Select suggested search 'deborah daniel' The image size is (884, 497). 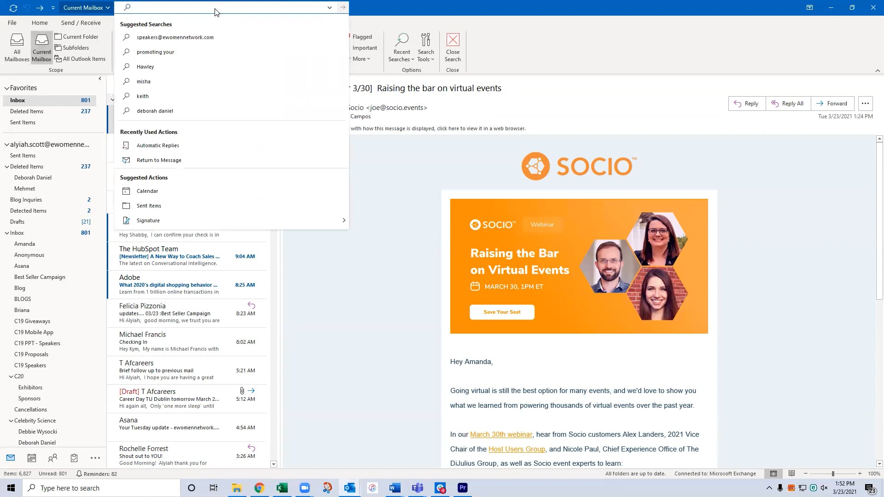click(155, 110)
